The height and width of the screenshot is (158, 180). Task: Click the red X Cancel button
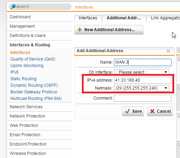click(160, 111)
